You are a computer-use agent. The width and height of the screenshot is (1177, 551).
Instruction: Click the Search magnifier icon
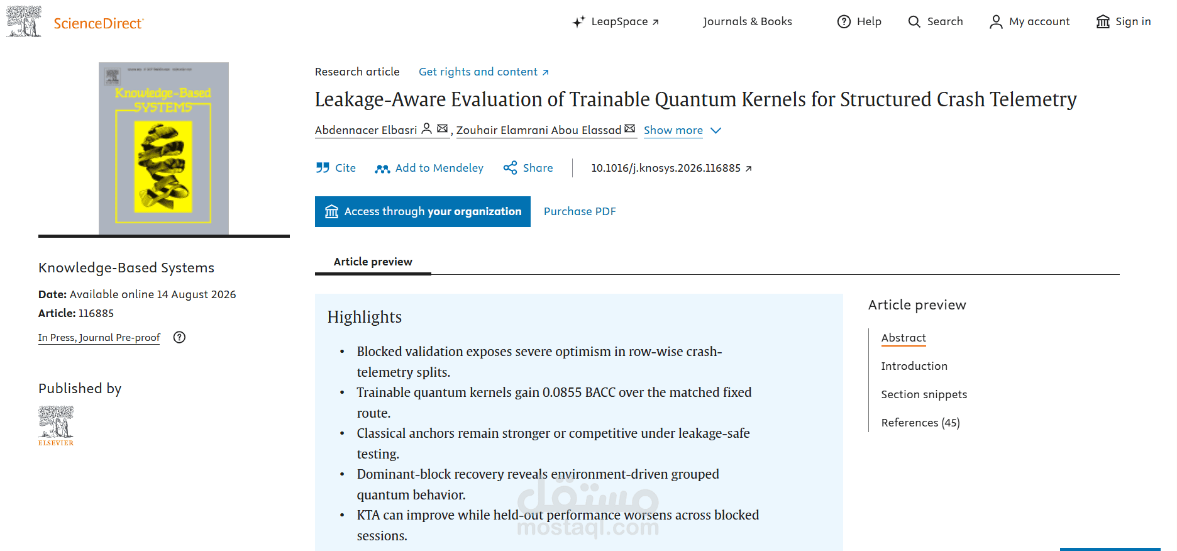pyautogui.click(x=914, y=22)
